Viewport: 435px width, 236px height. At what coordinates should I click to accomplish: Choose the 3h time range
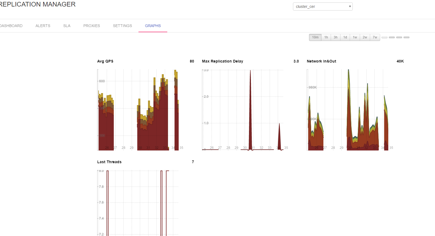[x=336, y=37]
